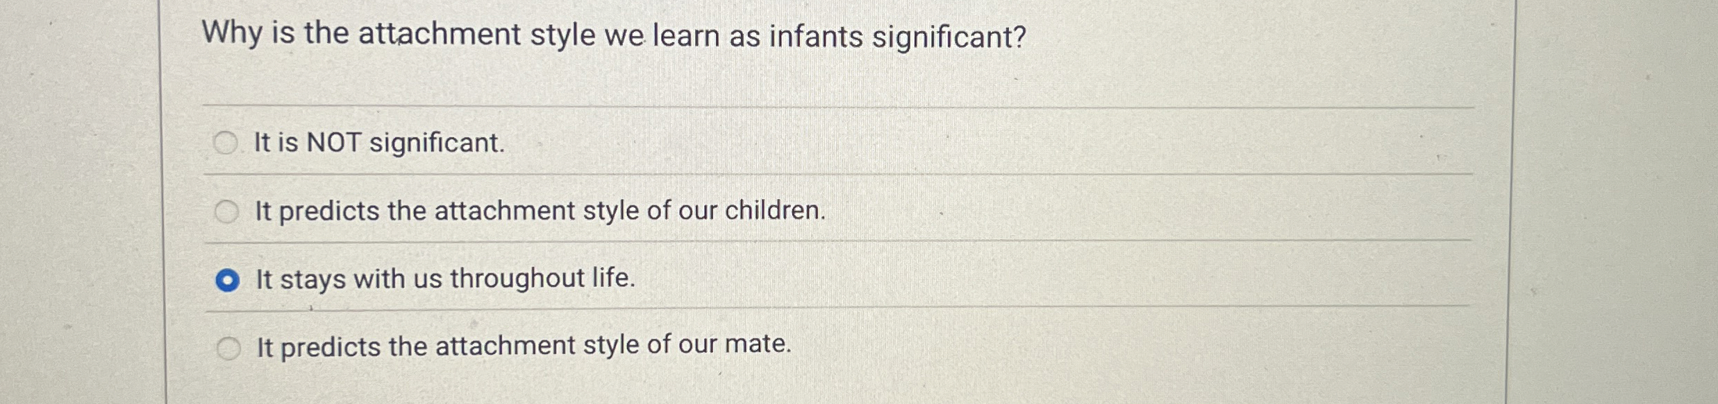This screenshot has width=1718, height=404.
Task: Choose 'It predicts the attachment style of our children'
Action: (228, 210)
